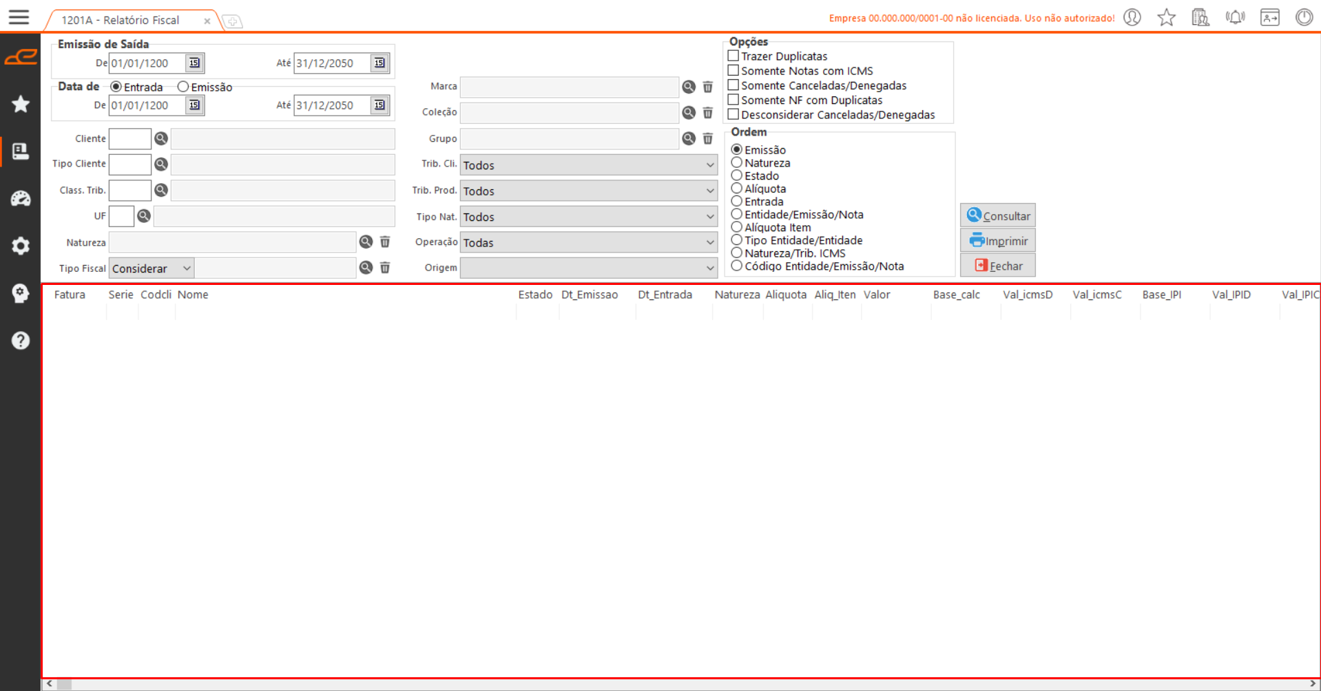Viewport: 1321px width, 691px height.
Task: Click the search icon next to Cliente field
Action: click(161, 139)
